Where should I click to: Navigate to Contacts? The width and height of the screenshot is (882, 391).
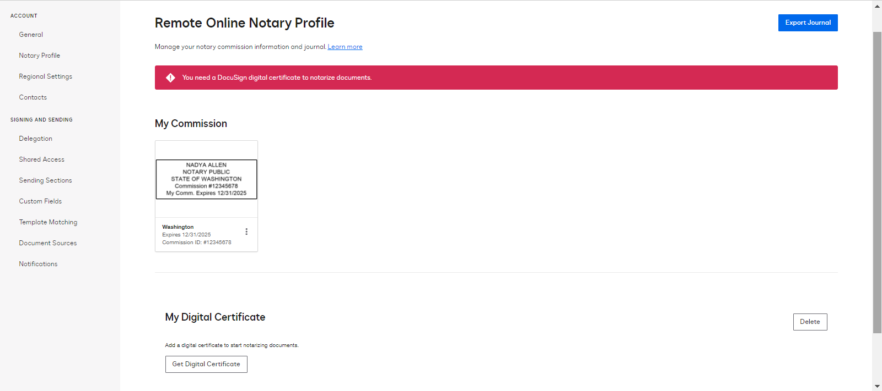[33, 97]
